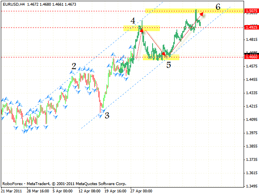Click the 1.4925 red price level tag
This screenshot has width=259, height=194.
coord(251,27)
